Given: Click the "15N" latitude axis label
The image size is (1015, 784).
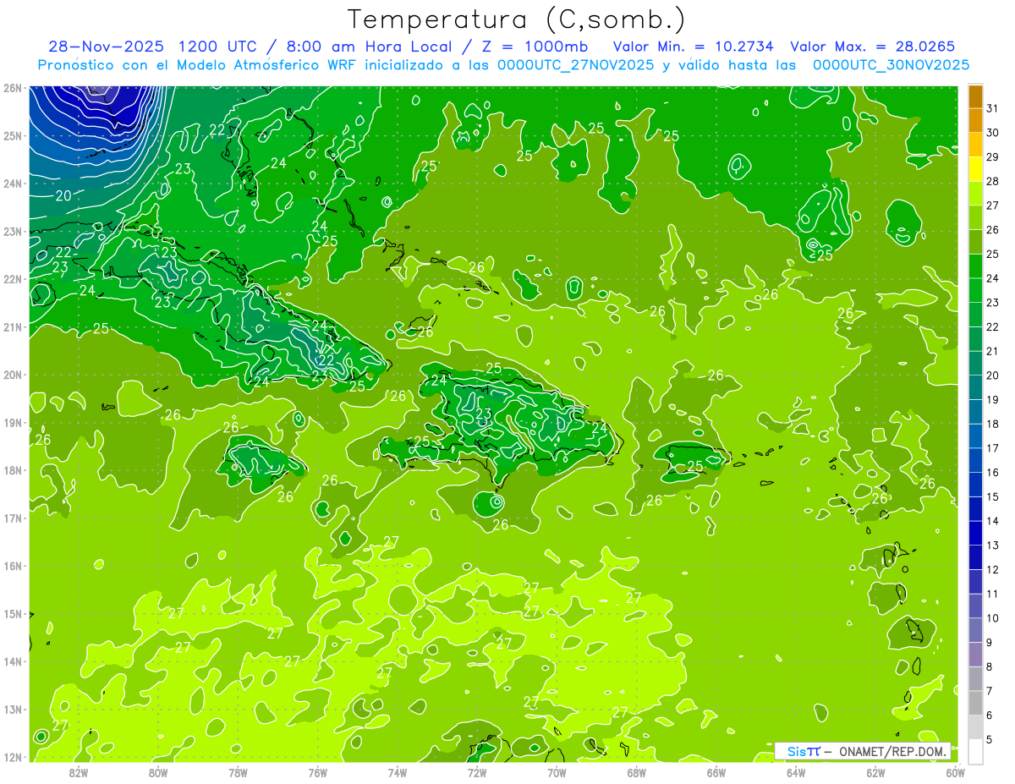Looking at the screenshot, I should pyautogui.click(x=12, y=613).
